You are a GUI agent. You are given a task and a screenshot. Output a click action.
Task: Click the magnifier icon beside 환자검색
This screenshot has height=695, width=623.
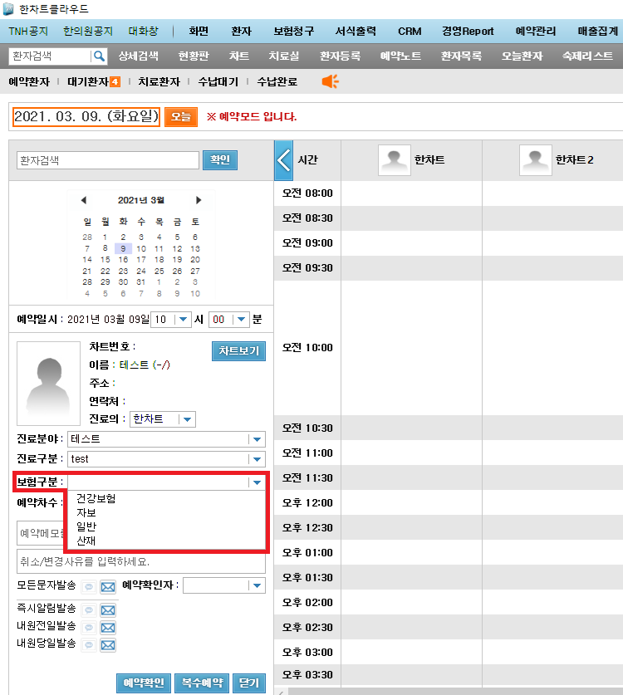pos(99,56)
